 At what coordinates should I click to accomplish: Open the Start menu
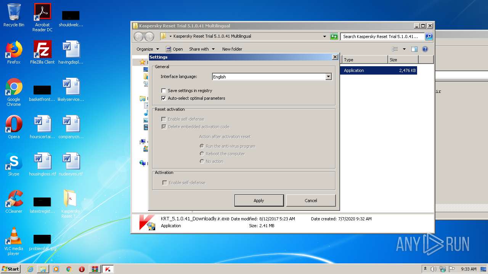(x=11, y=269)
